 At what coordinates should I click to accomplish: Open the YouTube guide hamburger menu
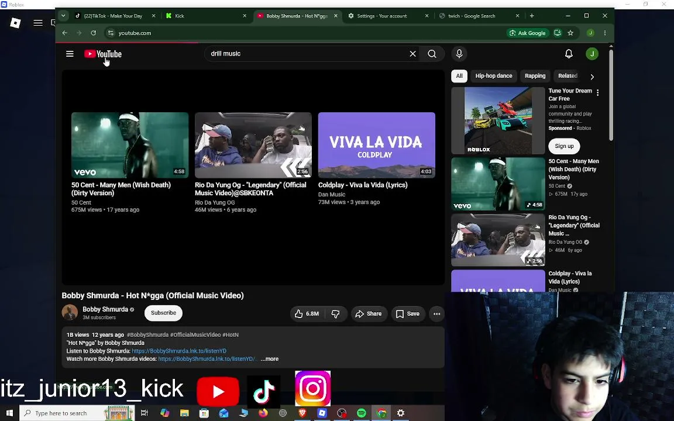pos(70,54)
